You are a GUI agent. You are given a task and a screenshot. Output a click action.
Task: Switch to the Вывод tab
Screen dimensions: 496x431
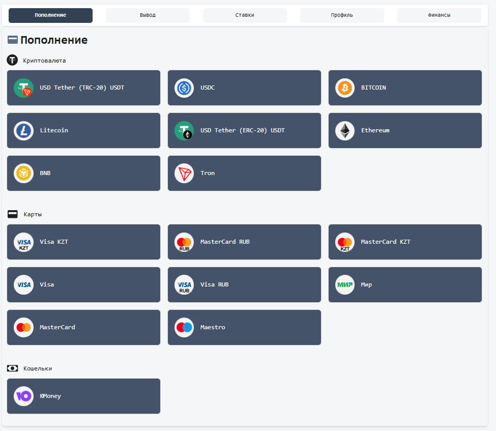[x=148, y=15]
